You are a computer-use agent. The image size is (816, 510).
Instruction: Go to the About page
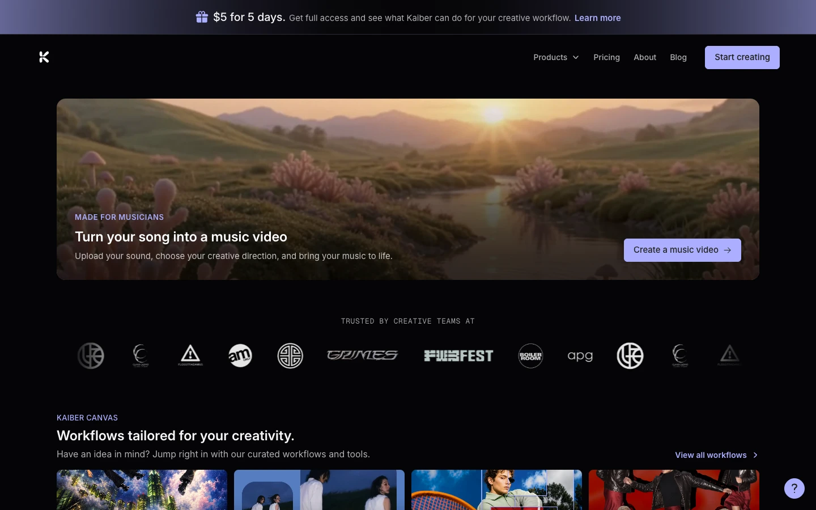645,57
